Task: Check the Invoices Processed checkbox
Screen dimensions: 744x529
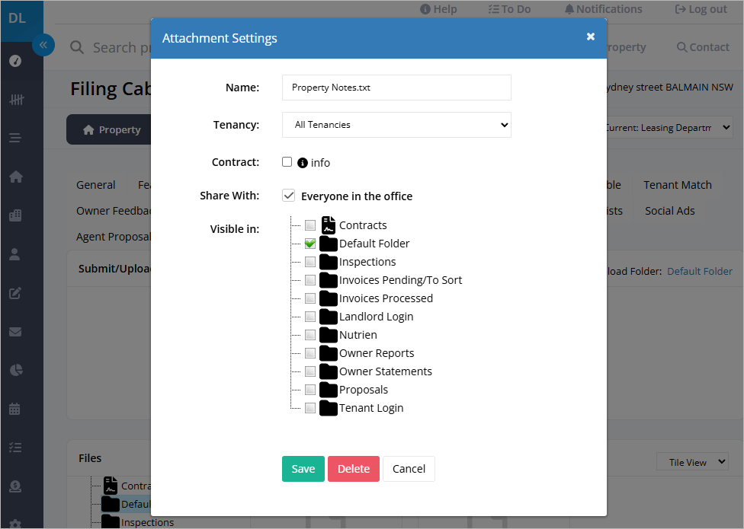Action: 310,298
